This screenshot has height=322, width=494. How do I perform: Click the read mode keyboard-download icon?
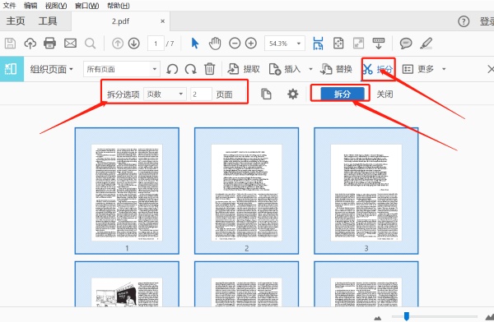point(379,44)
